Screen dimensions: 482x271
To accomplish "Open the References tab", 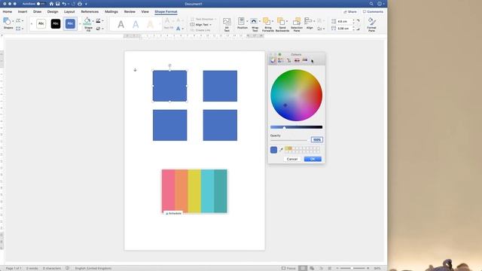I will (x=90, y=12).
